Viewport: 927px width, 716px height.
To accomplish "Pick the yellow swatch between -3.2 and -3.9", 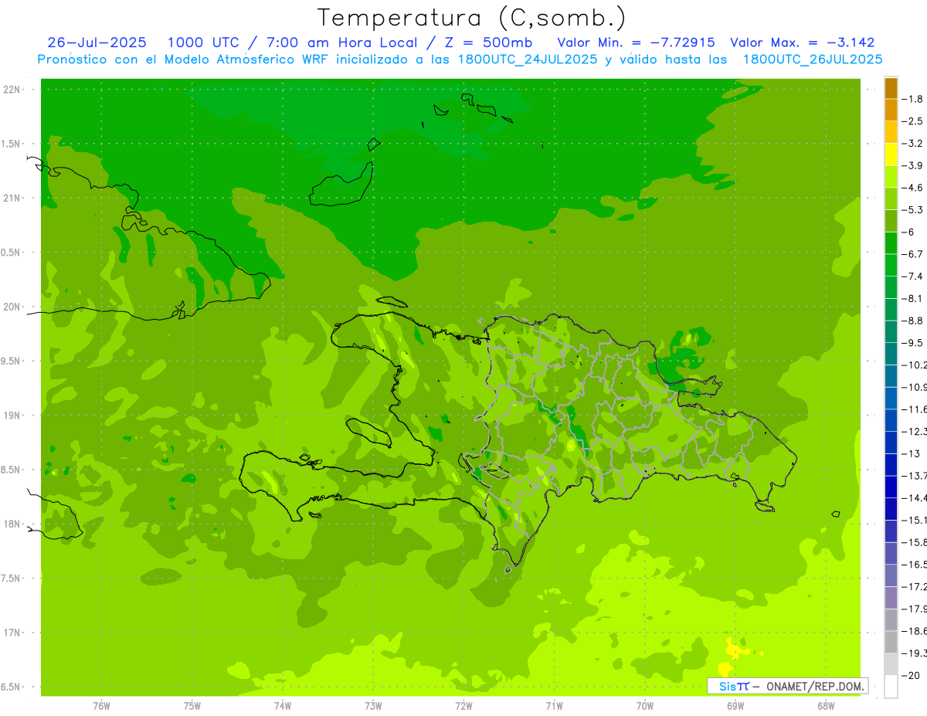I will tap(891, 154).
